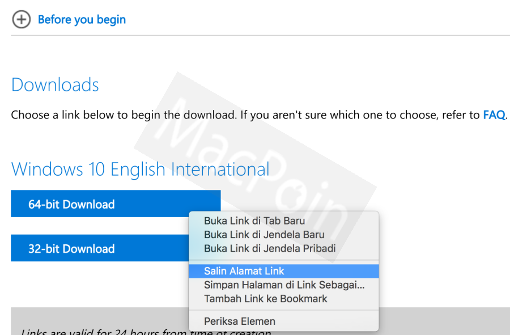Open the FAQ link
The width and height of the screenshot is (510, 335).
click(x=494, y=115)
